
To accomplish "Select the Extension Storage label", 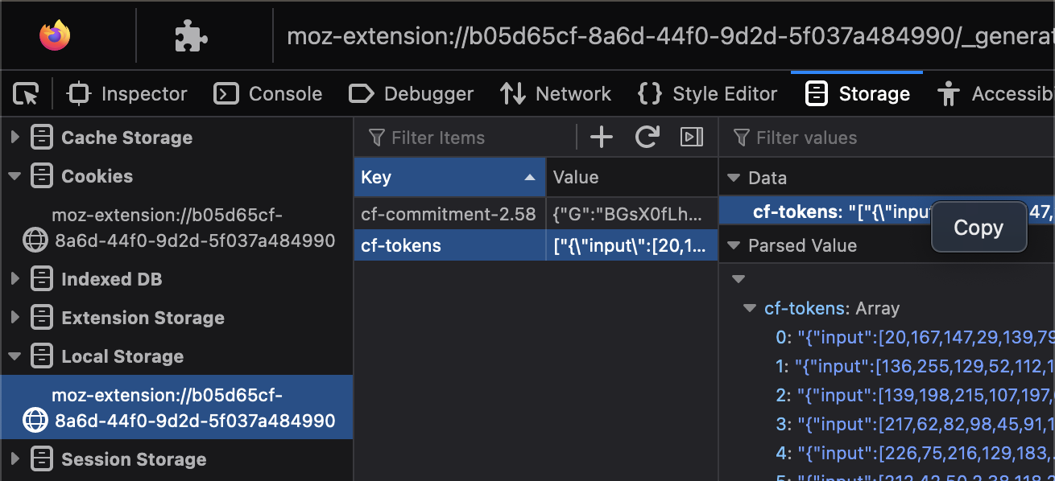I will 143,318.
